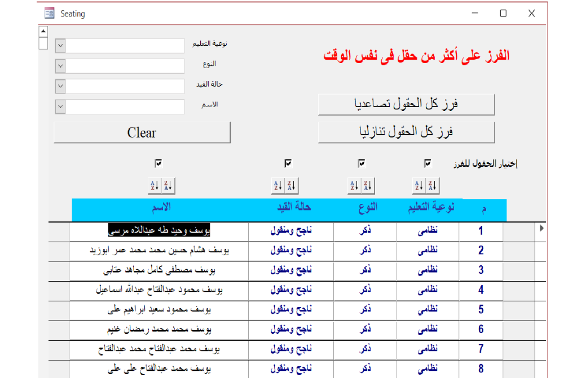
Task: Click the إختيار الحقول للفرز label
Action: pyautogui.click(x=486, y=164)
